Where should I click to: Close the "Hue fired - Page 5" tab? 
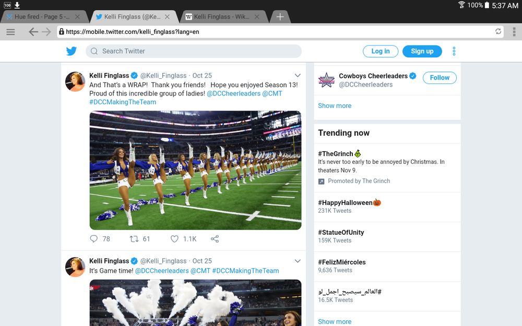click(x=77, y=17)
